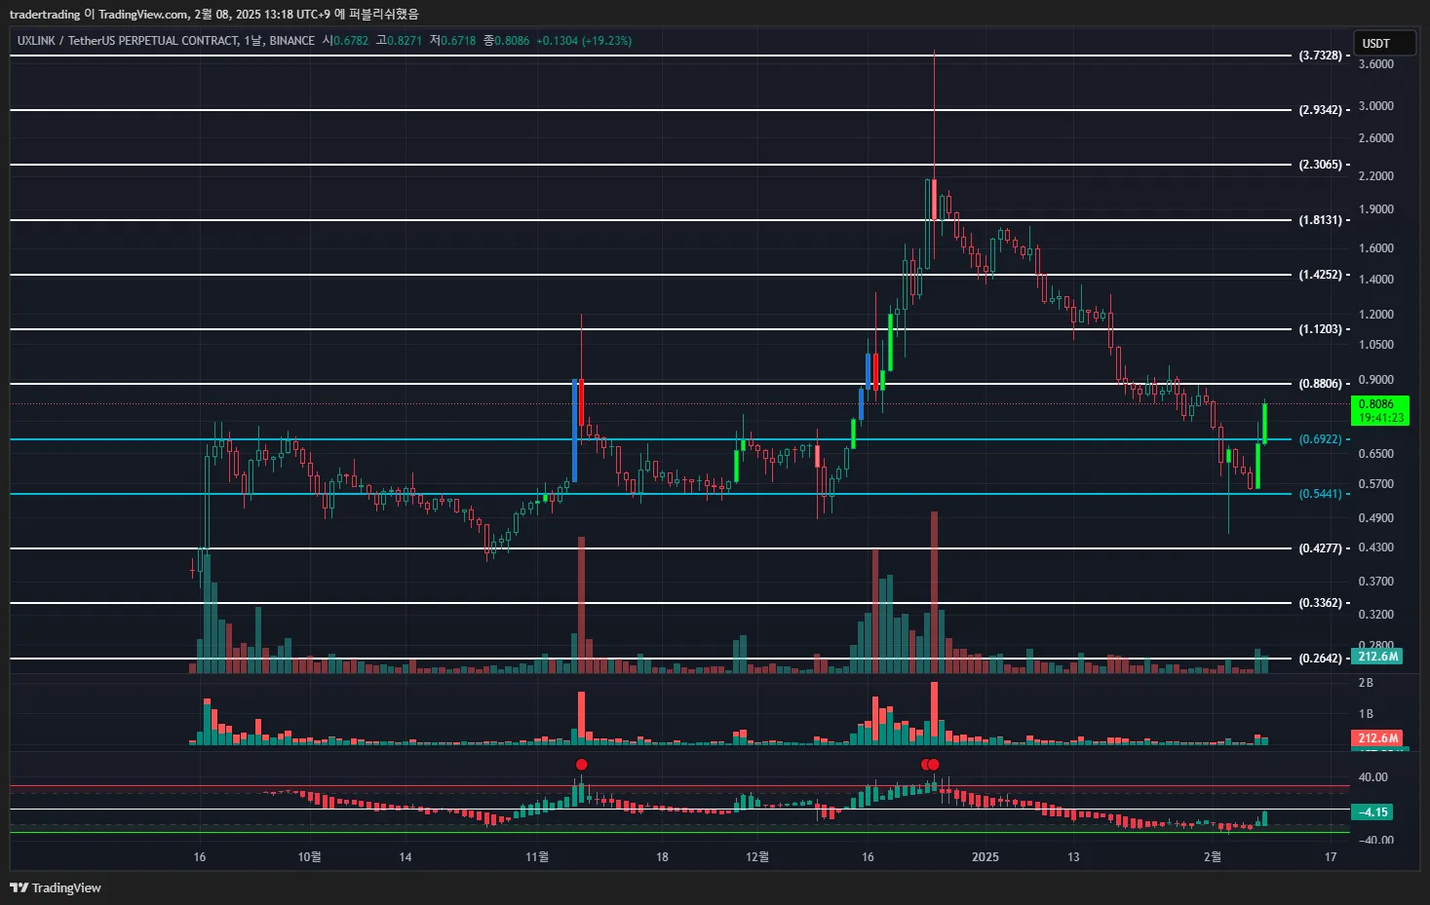This screenshot has width=1430, height=905.
Task: Click the 40.00 oscillator axis label
Action: coord(1373,777)
